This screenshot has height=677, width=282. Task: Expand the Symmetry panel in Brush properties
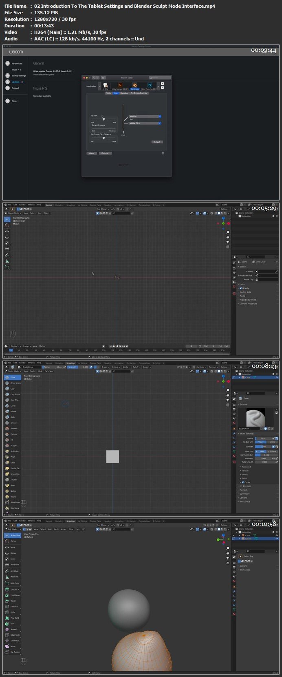click(x=245, y=494)
